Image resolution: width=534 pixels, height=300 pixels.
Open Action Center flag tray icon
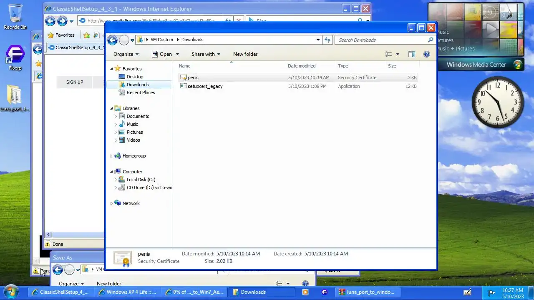click(491, 292)
